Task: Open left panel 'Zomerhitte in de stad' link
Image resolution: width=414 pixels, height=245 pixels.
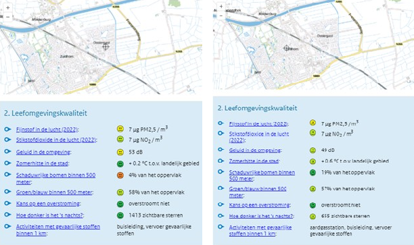Action: [42, 163]
